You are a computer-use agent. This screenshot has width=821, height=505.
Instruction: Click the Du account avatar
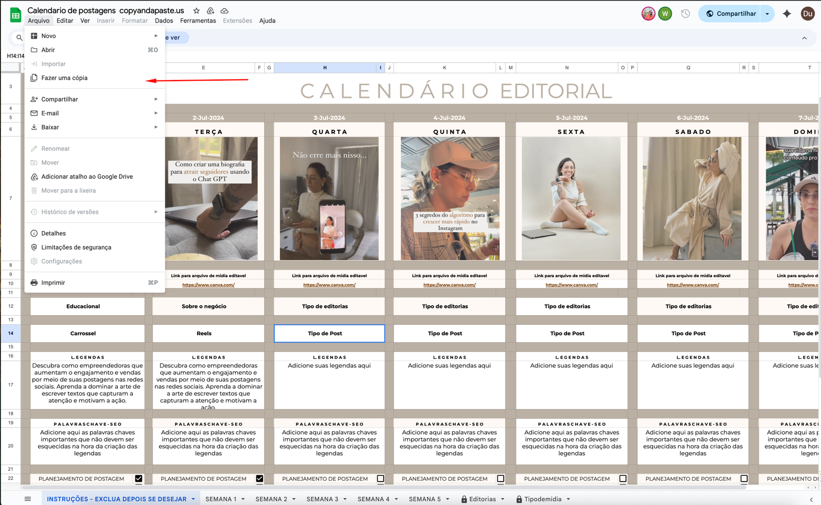tap(807, 14)
